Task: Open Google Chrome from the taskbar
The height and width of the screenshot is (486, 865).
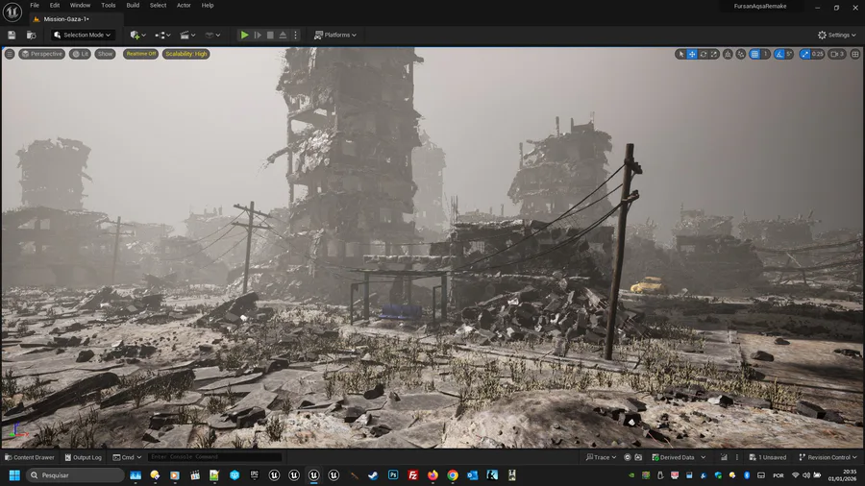Action: 453,475
